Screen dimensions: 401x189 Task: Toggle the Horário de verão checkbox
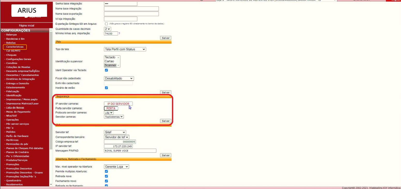106,88
